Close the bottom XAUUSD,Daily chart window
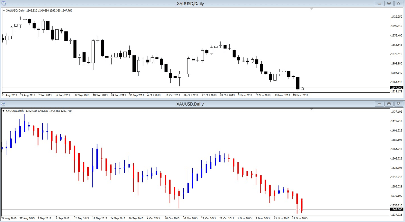 click(398, 104)
